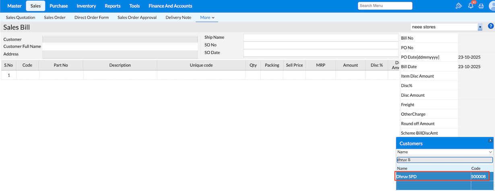
Task: Click the Amount column header
Action: [350, 65]
